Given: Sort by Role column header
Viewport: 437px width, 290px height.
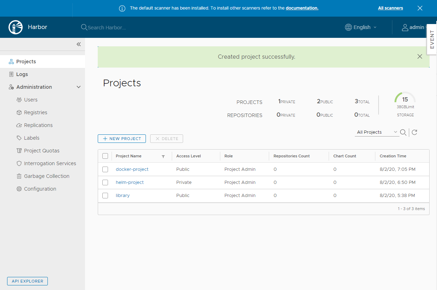Looking at the screenshot, I should click(228, 156).
